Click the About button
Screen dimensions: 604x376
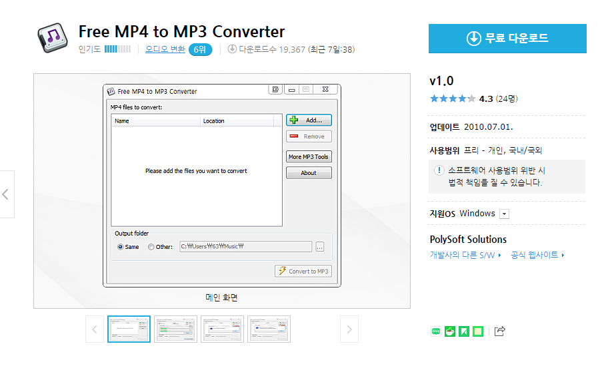tap(309, 173)
